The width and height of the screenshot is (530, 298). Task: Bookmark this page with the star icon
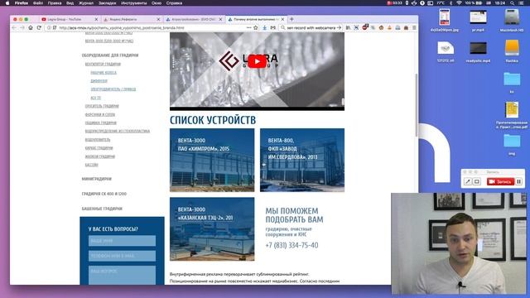click(256, 27)
